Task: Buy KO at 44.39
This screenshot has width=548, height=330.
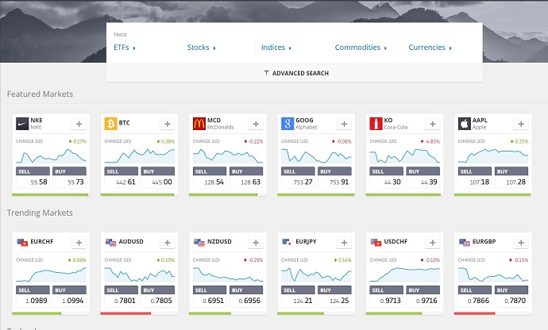Action: [x=423, y=178]
